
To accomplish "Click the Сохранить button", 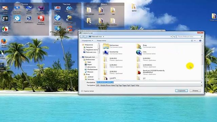I will pos(181,91).
